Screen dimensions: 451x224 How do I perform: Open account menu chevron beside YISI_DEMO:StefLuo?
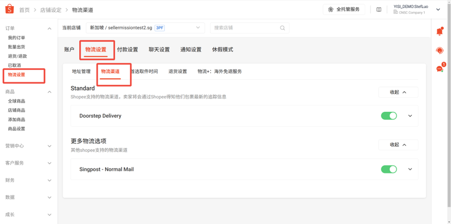[438, 10]
